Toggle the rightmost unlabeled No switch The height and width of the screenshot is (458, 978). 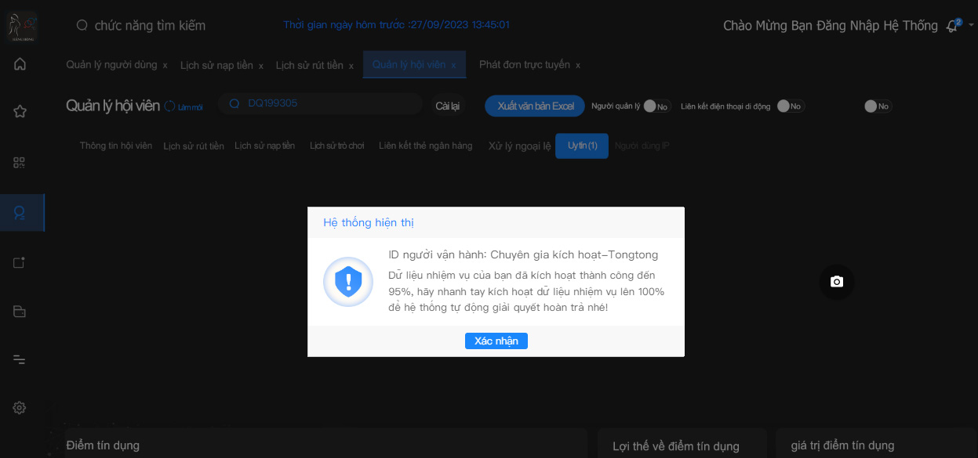click(x=878, y=106)
